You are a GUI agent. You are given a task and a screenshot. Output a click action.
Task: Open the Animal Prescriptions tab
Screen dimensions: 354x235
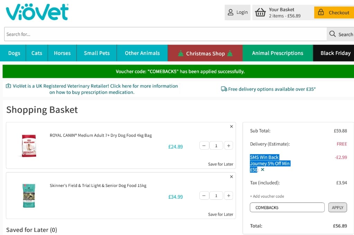click(278, 53)
